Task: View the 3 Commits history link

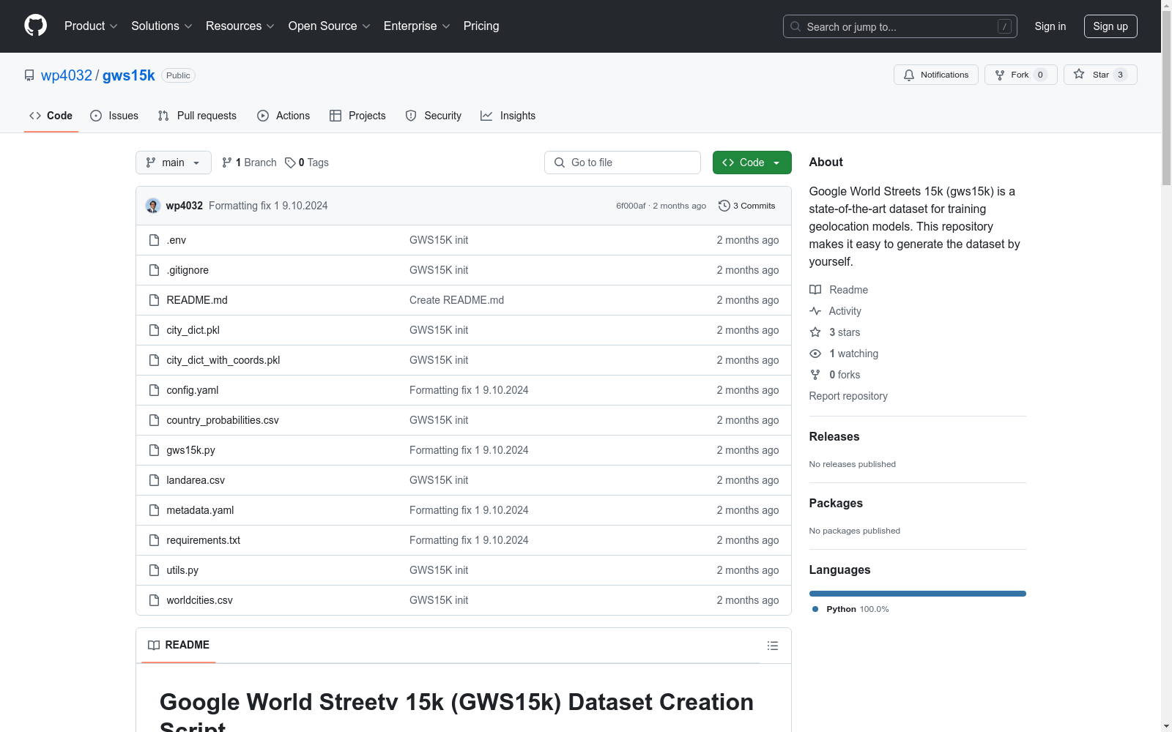Action: tap(747, 206)
